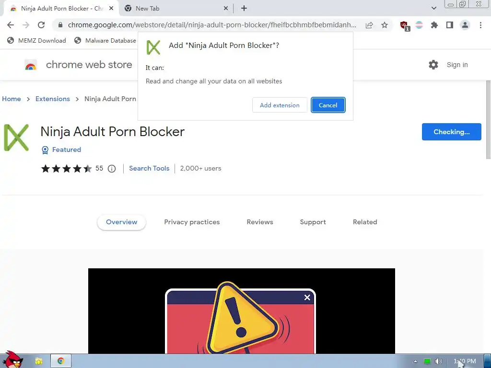Switch to the Reviews tab
The height and width of the screenshot is (368, 491).
260,222
